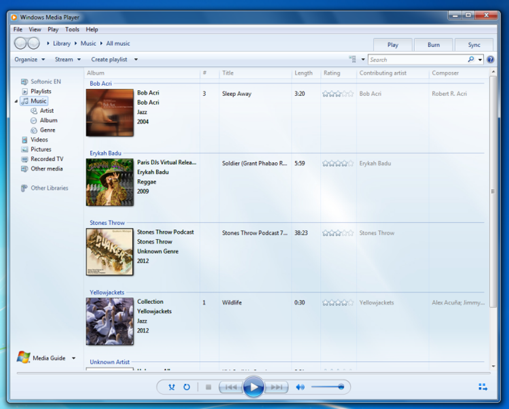
Task: Open Create playlist dropdown arrow
Action: 136,59
